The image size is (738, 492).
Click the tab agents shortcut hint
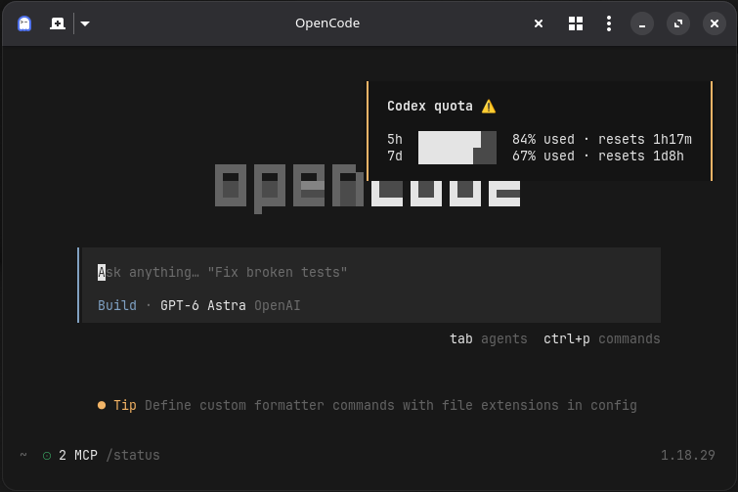[489, 339]
